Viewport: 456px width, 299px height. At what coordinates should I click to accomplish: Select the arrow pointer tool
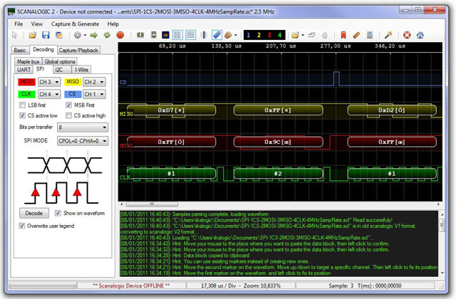(x=14, y=35)
